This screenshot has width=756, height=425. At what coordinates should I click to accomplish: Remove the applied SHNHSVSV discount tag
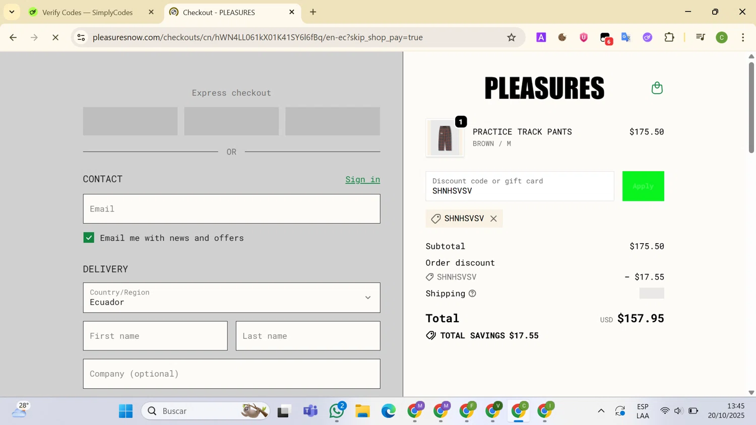click(x=493, y=219)
